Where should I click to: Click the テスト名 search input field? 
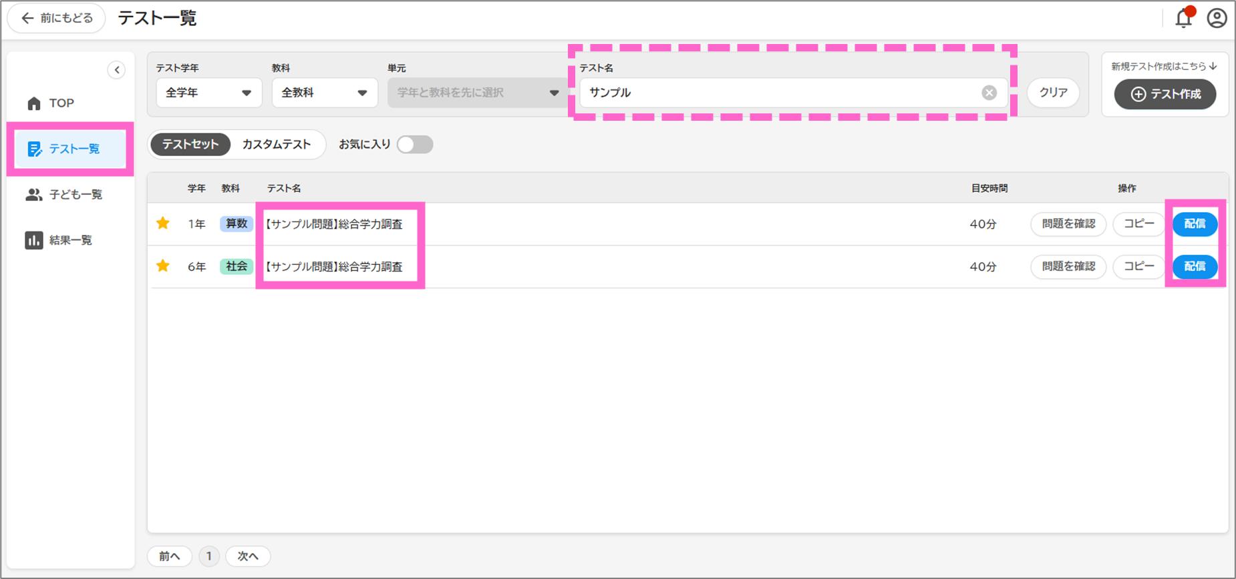point(775,93)
